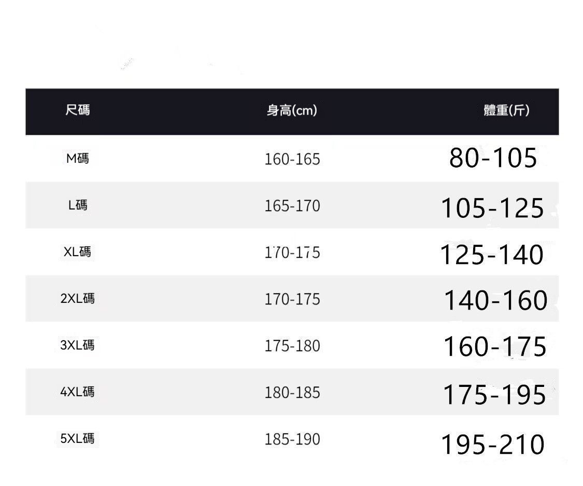Select the L碼 size label

coord(78,205)
